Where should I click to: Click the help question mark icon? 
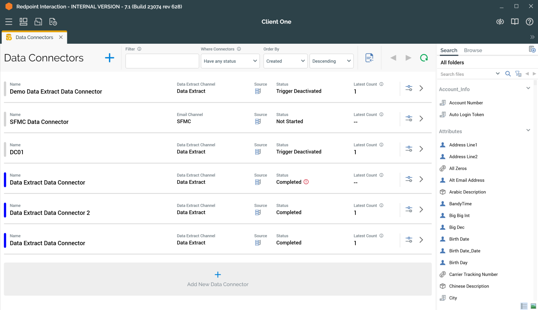[x=529, y=22]
